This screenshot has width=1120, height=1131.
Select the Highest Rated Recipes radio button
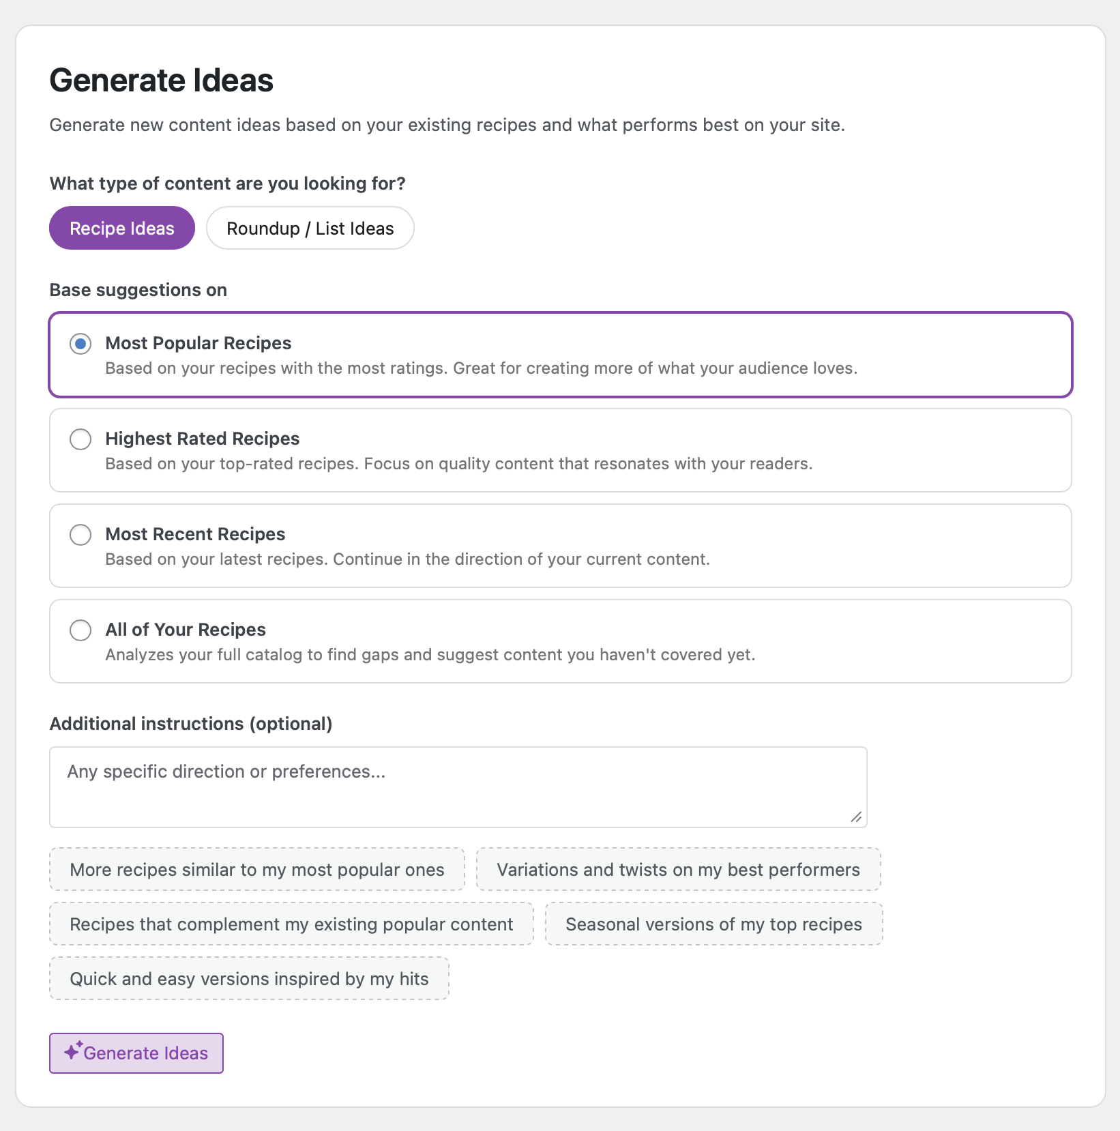80,439
